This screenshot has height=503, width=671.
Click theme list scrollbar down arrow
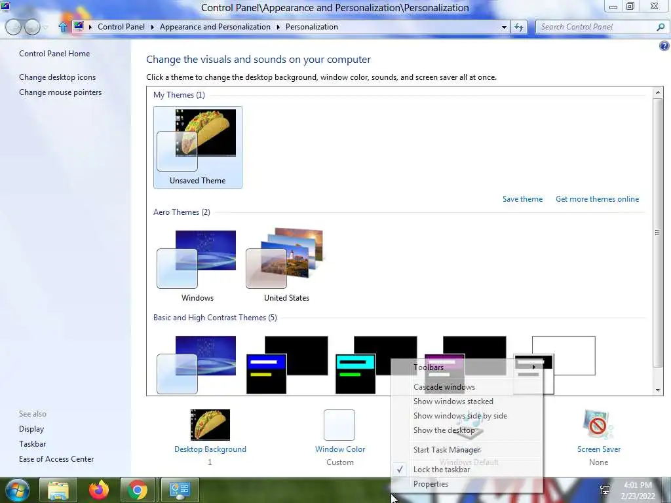coord(658,390)
